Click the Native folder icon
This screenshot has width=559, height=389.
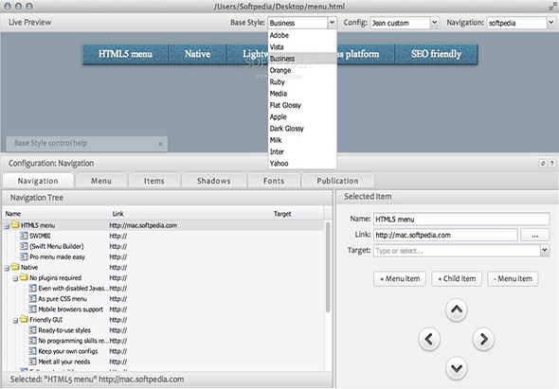click(x=15, y=267)
